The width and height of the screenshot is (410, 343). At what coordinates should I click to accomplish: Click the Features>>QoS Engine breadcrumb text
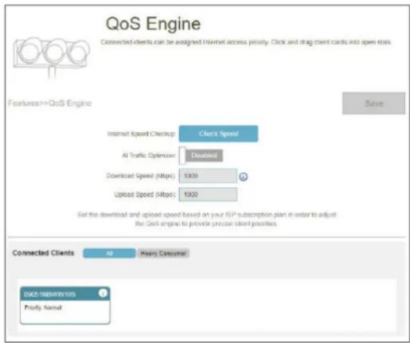coord(50,103)
